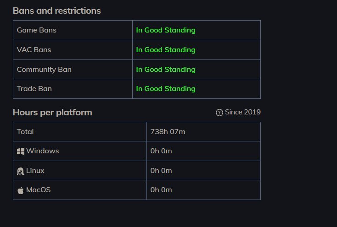Click the Apple MacOS icon
This screenshot has width=337, height=227.
[20, 190]
